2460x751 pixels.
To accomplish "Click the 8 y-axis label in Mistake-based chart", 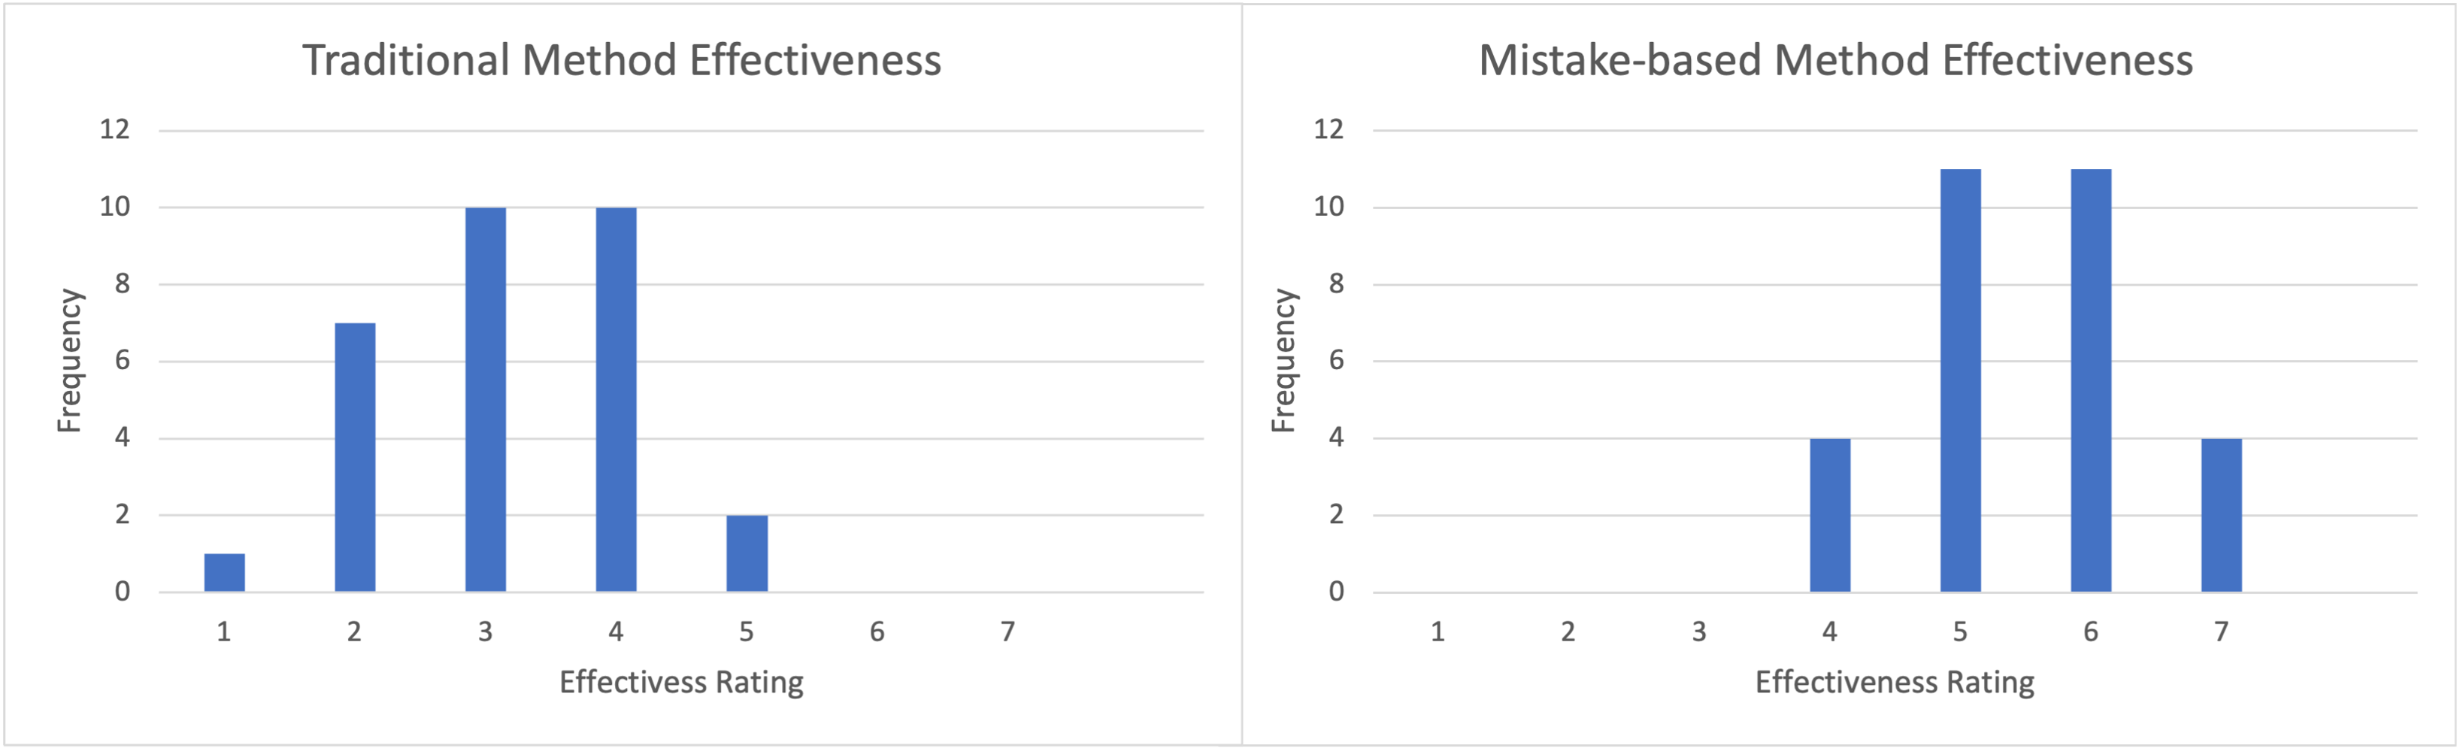I will tap(1336, 283).
